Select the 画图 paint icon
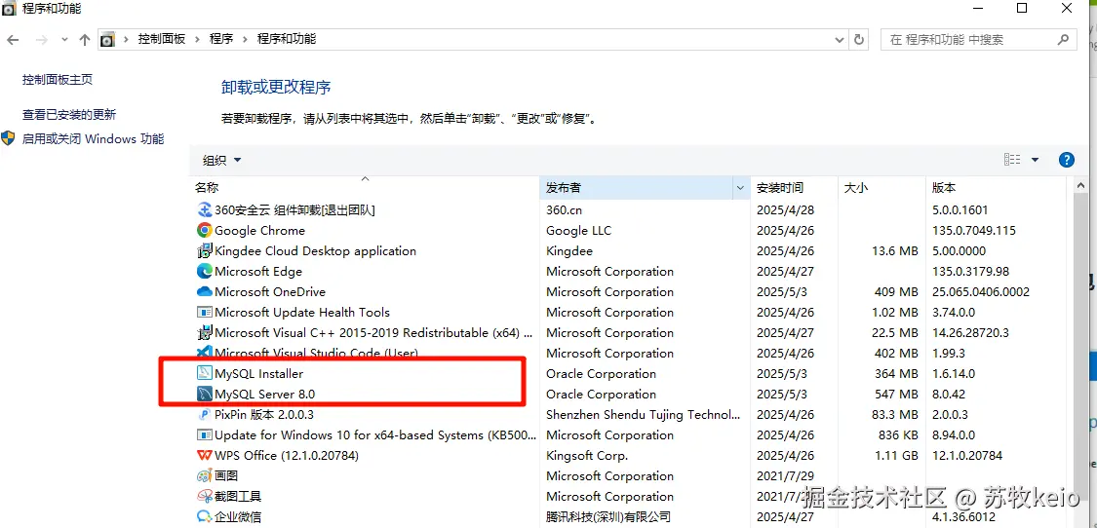The width and height of the screenshot is (1097, 528). pyautogui.click(x=205, y=475)
